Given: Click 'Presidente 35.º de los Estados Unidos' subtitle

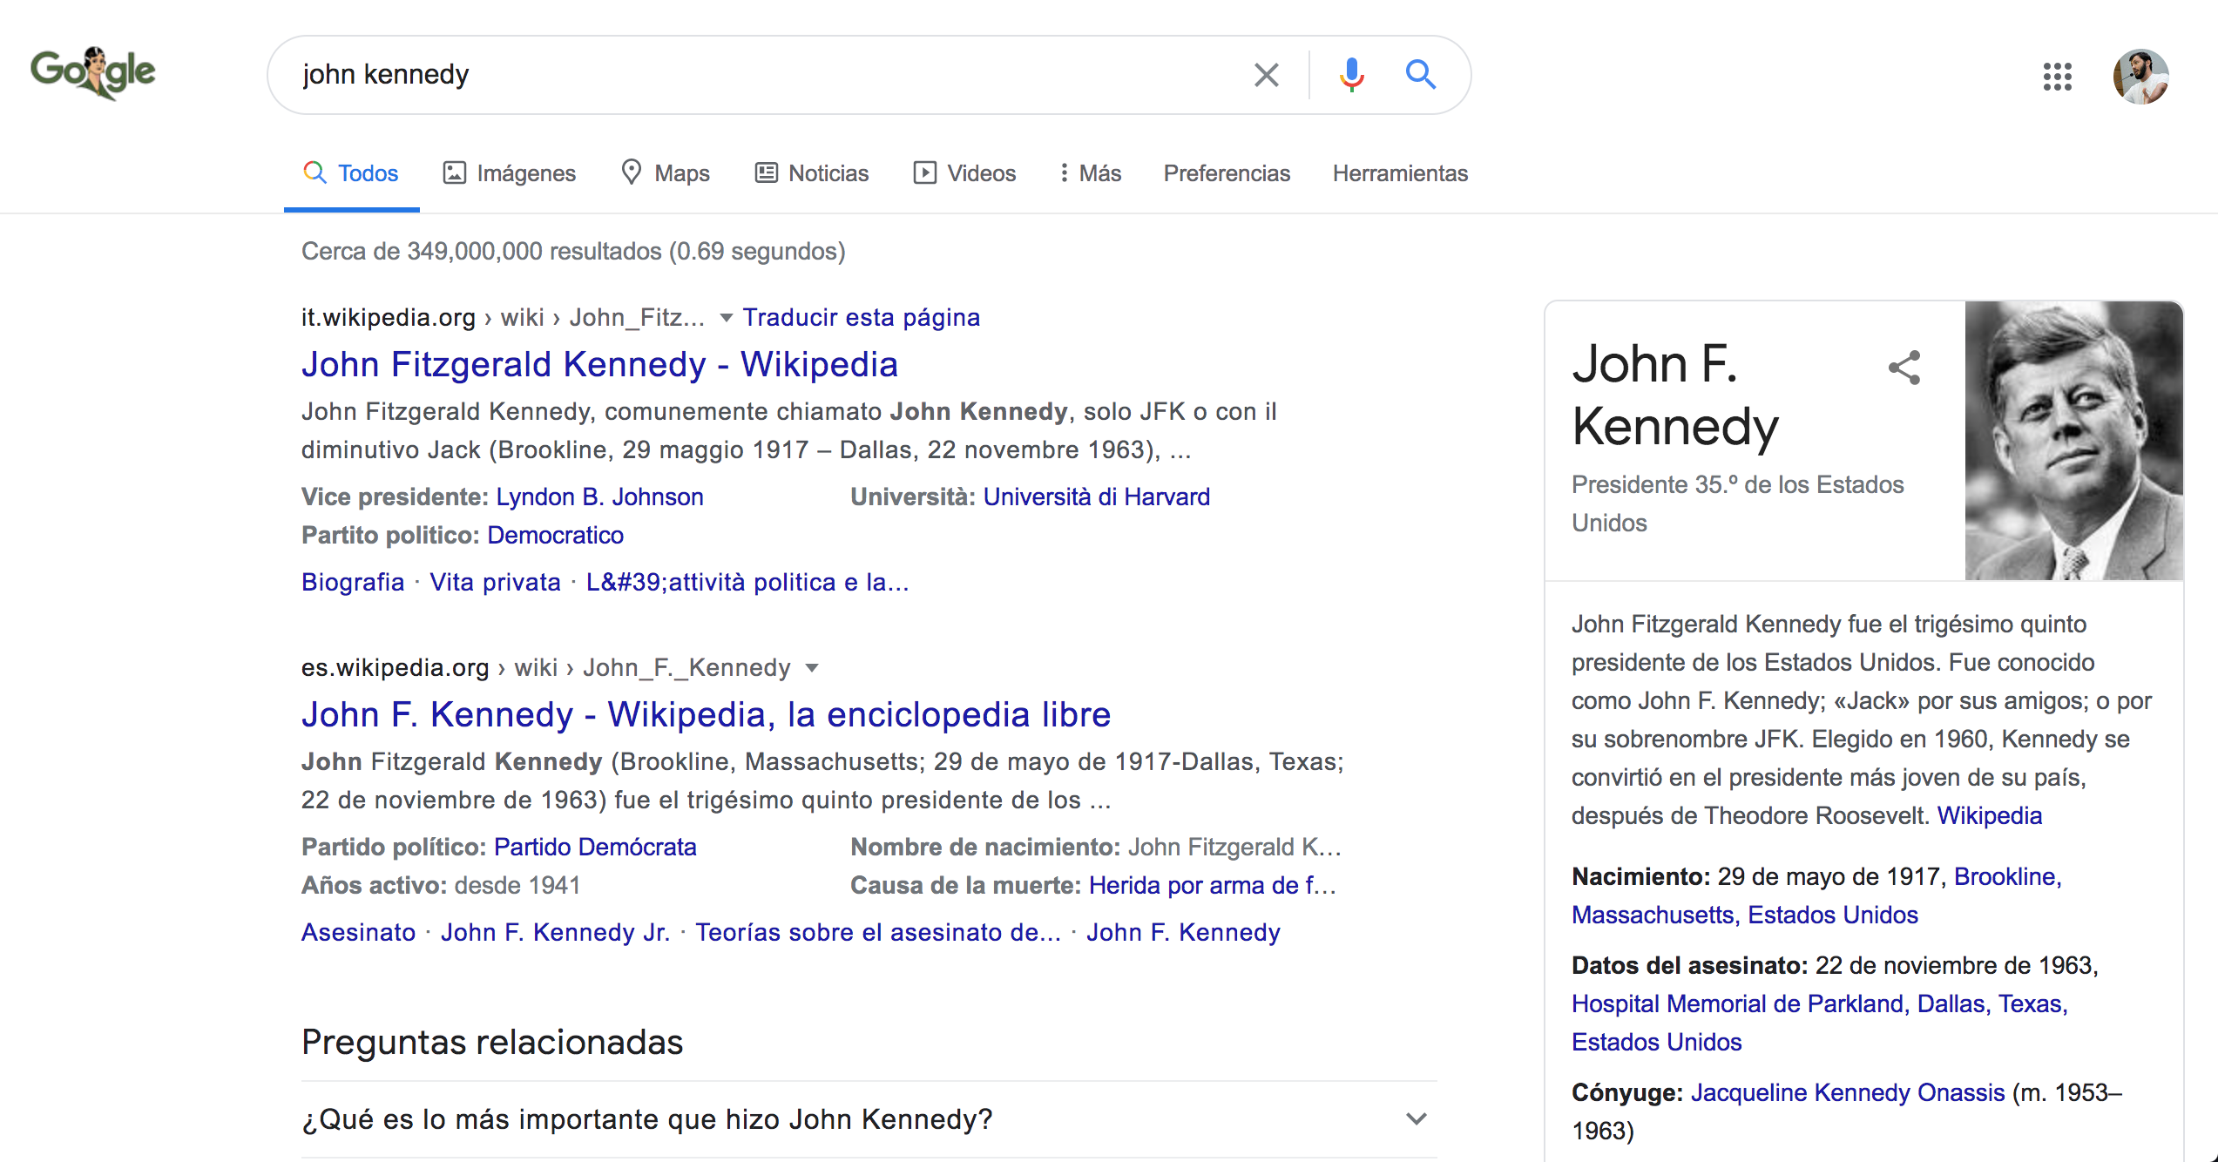Looking at the screenshot, I should point(1737,503).
